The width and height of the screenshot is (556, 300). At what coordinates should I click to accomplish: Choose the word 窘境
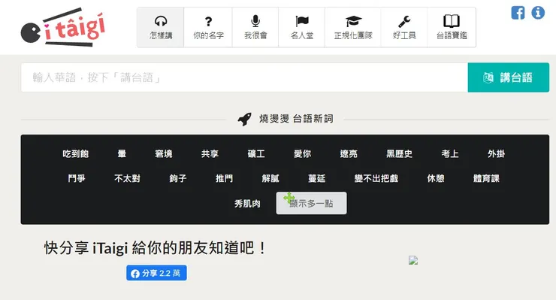[164, 153]
